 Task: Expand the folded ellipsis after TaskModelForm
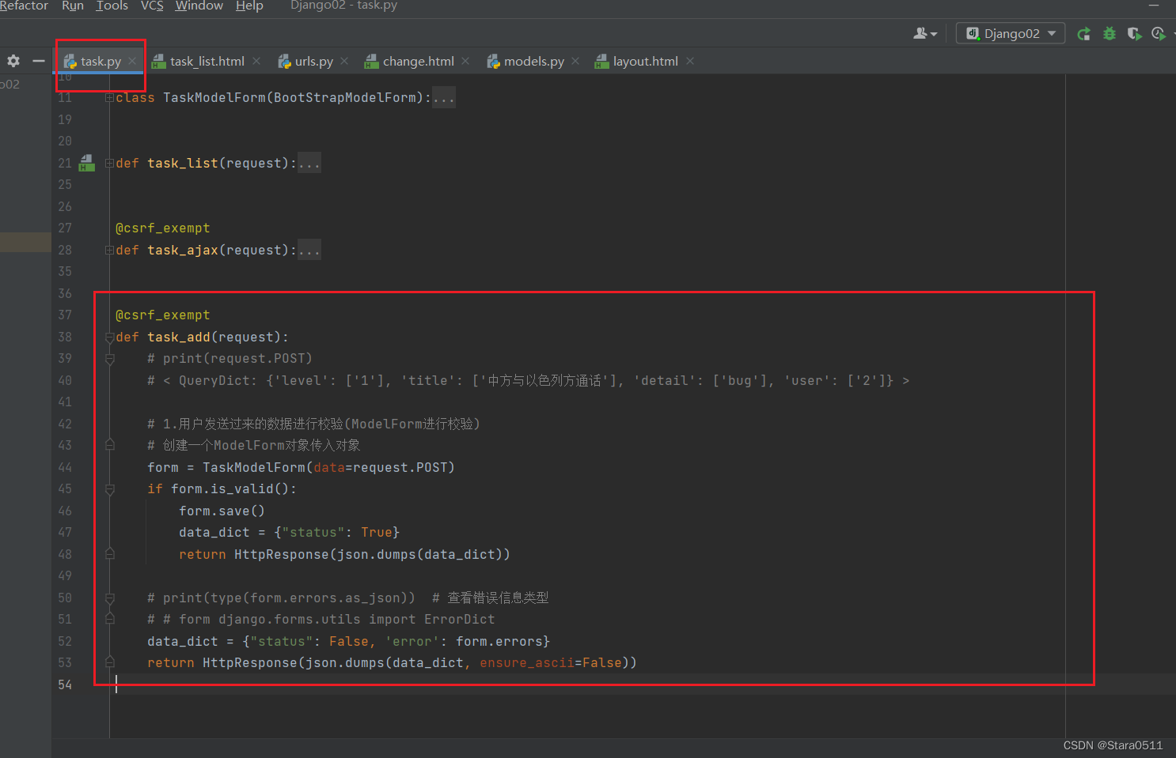click(x=444, y=98)
